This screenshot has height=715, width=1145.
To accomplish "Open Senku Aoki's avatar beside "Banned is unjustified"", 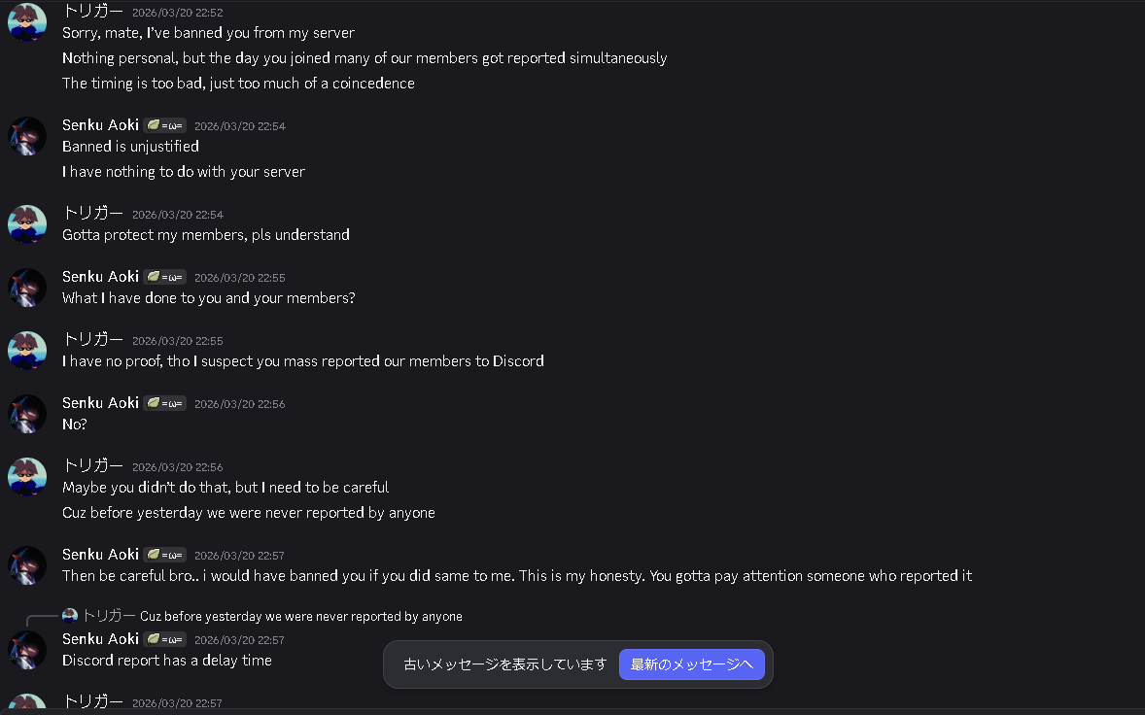I will click(x=27, y=136).
